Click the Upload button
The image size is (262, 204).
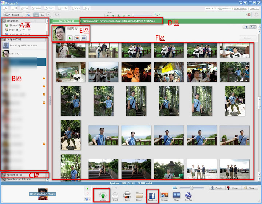pyautogui.click(x=103, y=196)
